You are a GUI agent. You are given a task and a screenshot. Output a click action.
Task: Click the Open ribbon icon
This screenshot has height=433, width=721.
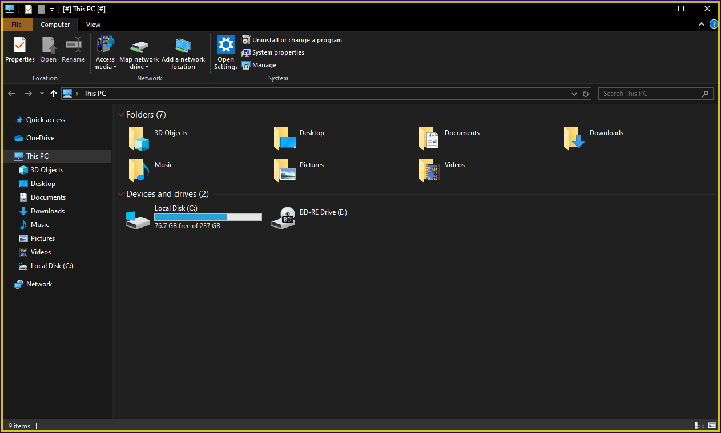[x=49, y=44]
